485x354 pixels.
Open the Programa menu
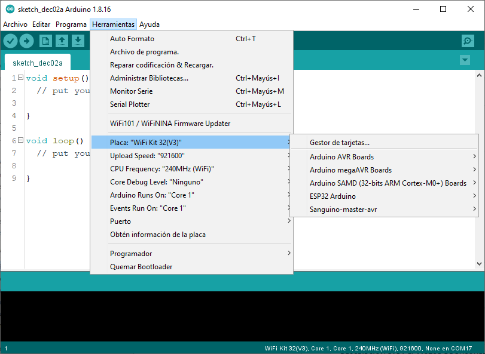(x=71, y=24)
